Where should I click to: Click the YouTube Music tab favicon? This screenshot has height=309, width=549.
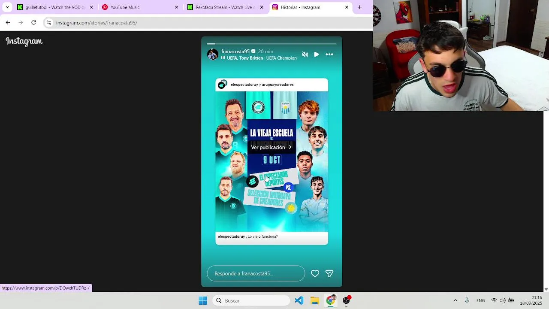[x=105, y=7]
